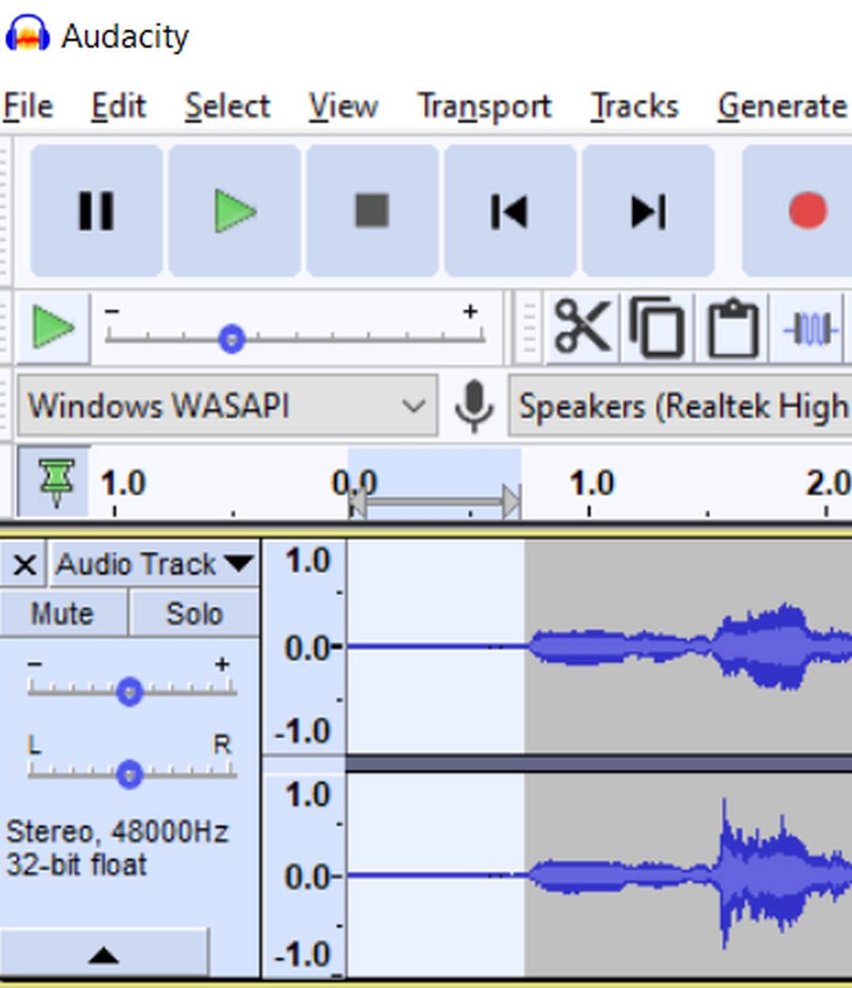Paste with the clipboard icon
The width and height of the screenshot is (852, 988).
733,328
